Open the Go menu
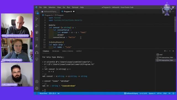The image size is (177, 100). (x=64, y=7)
